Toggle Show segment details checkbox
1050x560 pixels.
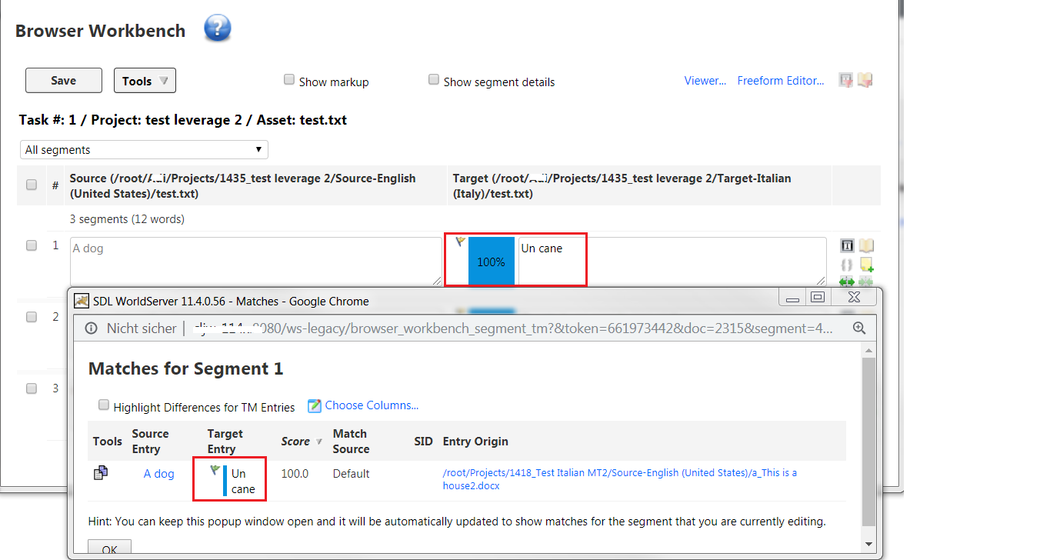pyautogui.click(x=434, y=80)
